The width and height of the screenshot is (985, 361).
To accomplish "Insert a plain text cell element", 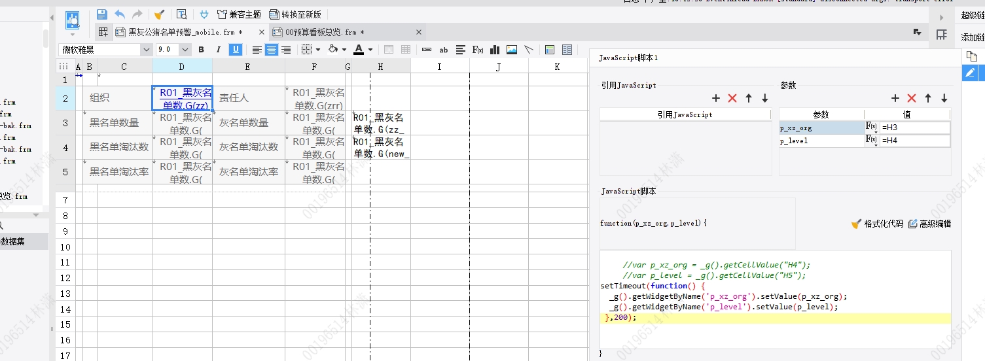I will click(x=427, y=50).
